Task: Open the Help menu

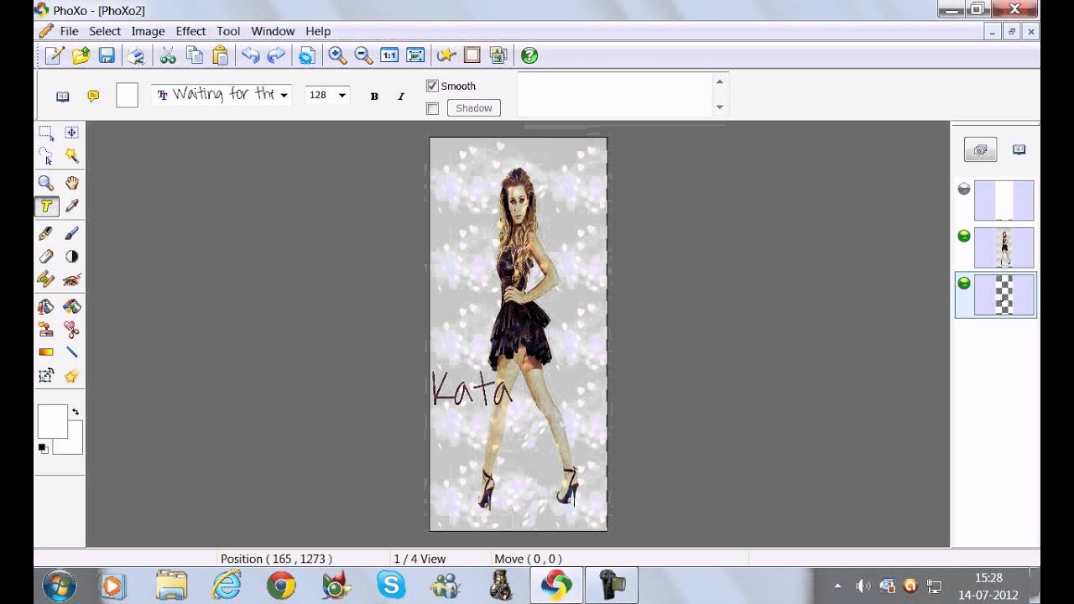Action: click(318, 31)
